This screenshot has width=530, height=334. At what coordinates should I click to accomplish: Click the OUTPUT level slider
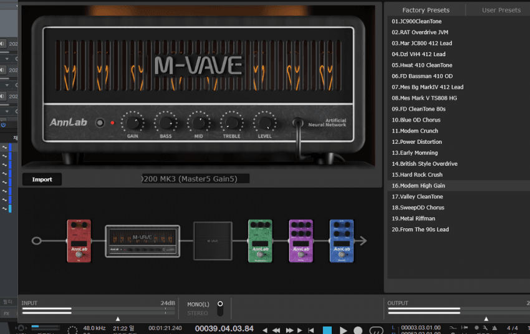pos(455,310)
